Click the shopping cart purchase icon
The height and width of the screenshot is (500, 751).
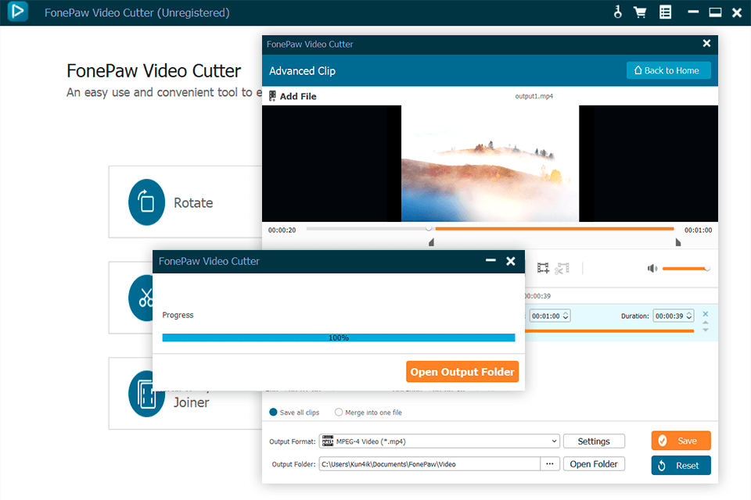tap(641, 12)
